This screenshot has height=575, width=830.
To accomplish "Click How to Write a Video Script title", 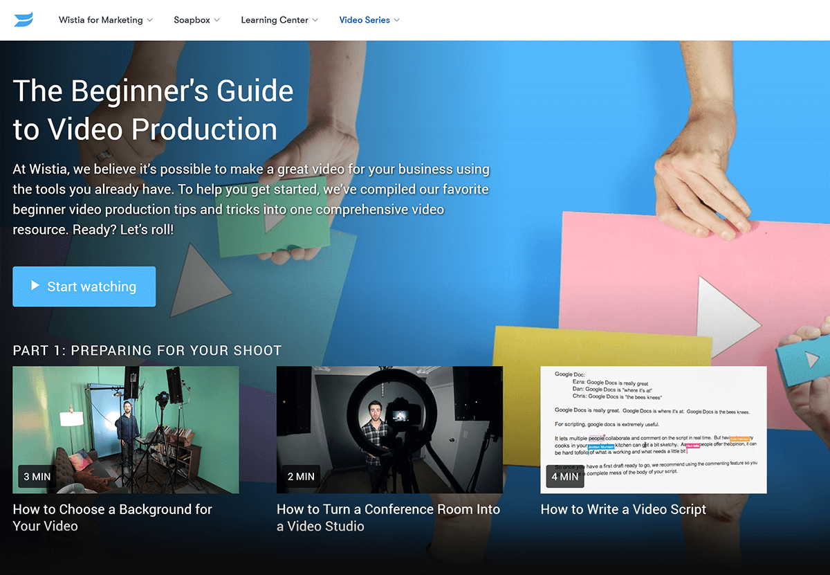I will pos(623,509).
